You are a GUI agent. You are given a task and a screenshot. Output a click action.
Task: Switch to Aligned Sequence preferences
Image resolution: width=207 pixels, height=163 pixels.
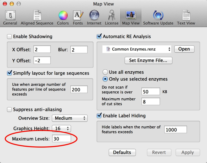37,17
